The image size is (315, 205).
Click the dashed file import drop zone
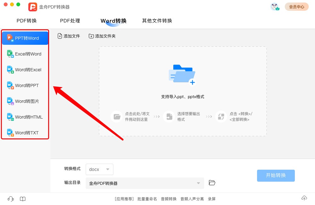(182, 91)
